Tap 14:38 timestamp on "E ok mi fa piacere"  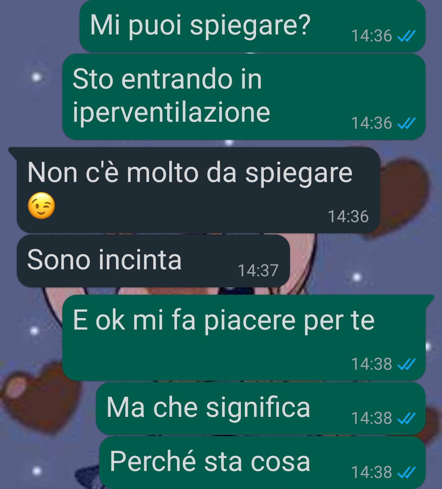372,364
